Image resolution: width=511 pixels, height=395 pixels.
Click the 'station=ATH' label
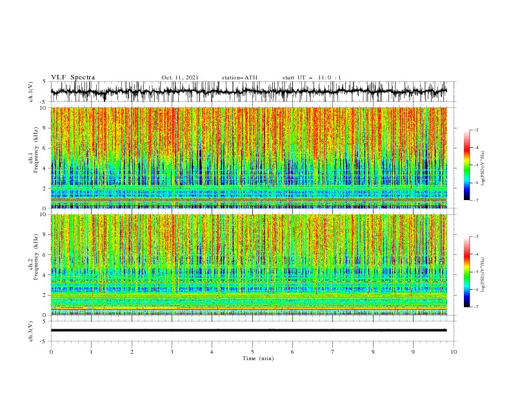click(x=239, y=77)
